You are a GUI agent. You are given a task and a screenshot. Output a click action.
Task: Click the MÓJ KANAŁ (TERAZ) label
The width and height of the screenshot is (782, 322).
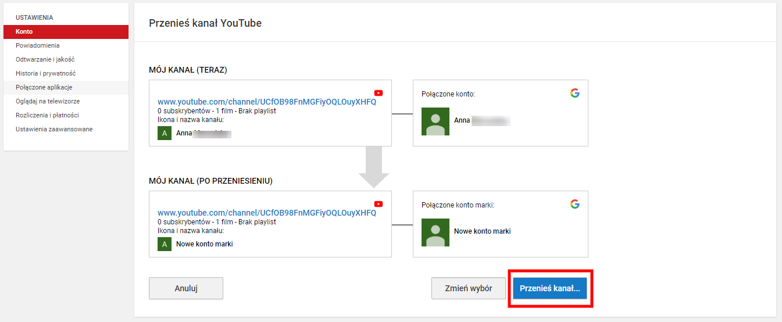(188, 70)
